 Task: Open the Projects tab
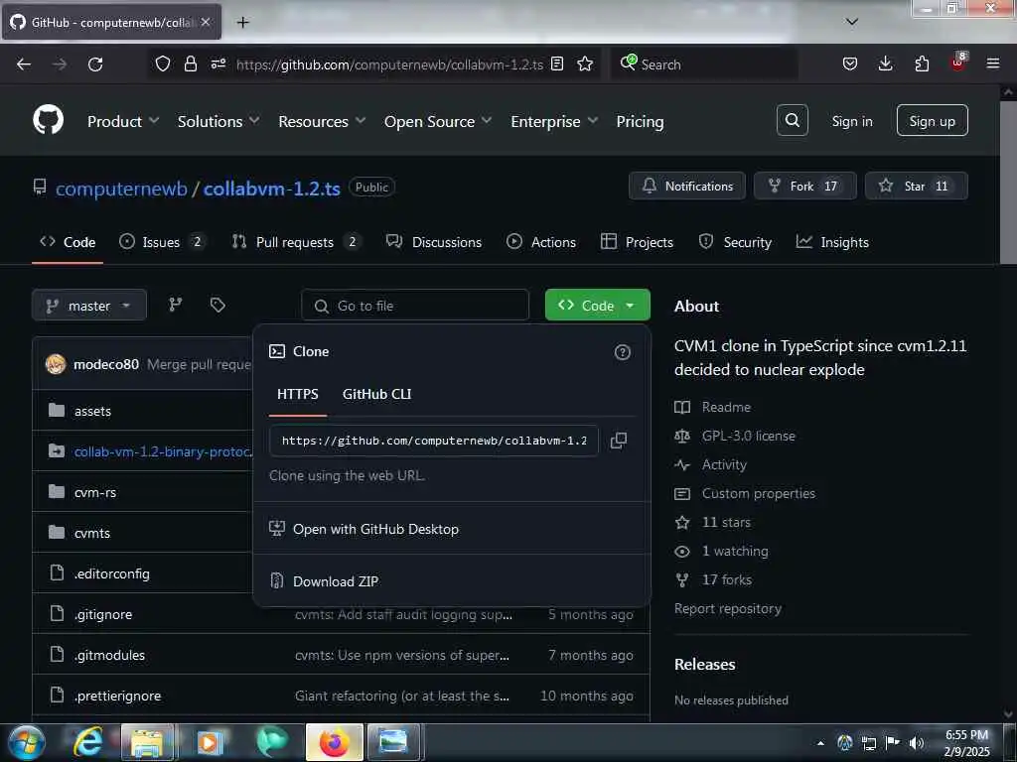637,242
